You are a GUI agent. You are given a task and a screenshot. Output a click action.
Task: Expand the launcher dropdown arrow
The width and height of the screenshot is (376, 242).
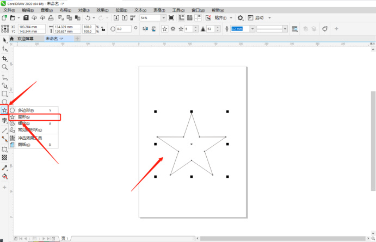[x=269, y=18]
